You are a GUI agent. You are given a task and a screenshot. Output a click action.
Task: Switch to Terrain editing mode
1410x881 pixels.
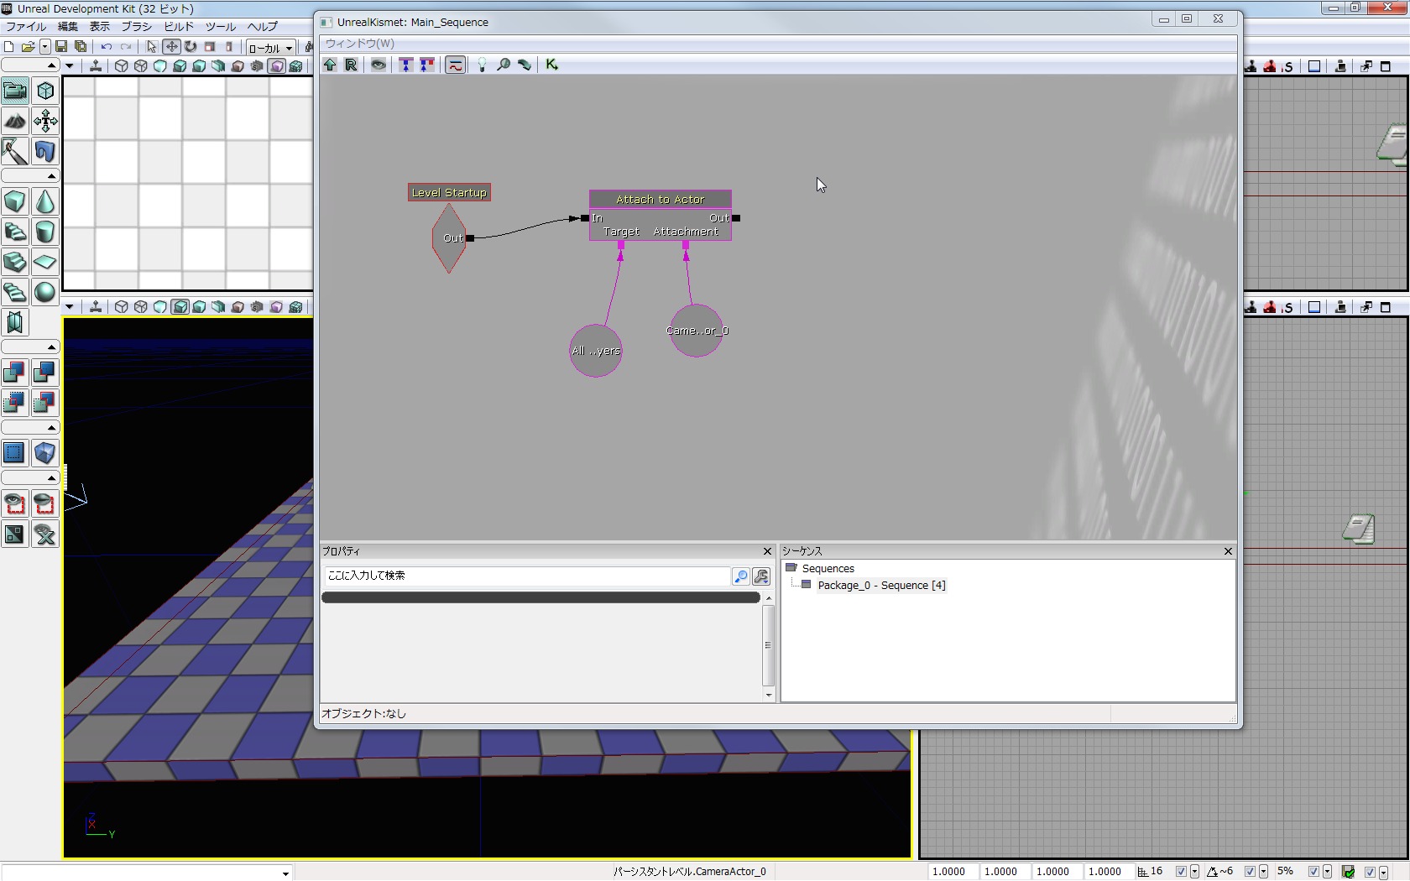pos(15,121)
